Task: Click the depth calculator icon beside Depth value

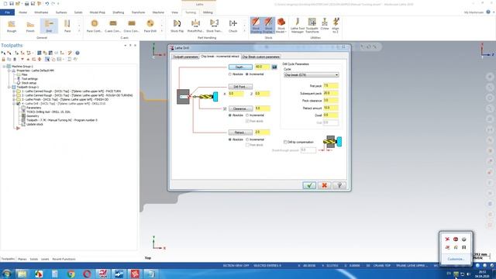Action: [x=274, y=67]
